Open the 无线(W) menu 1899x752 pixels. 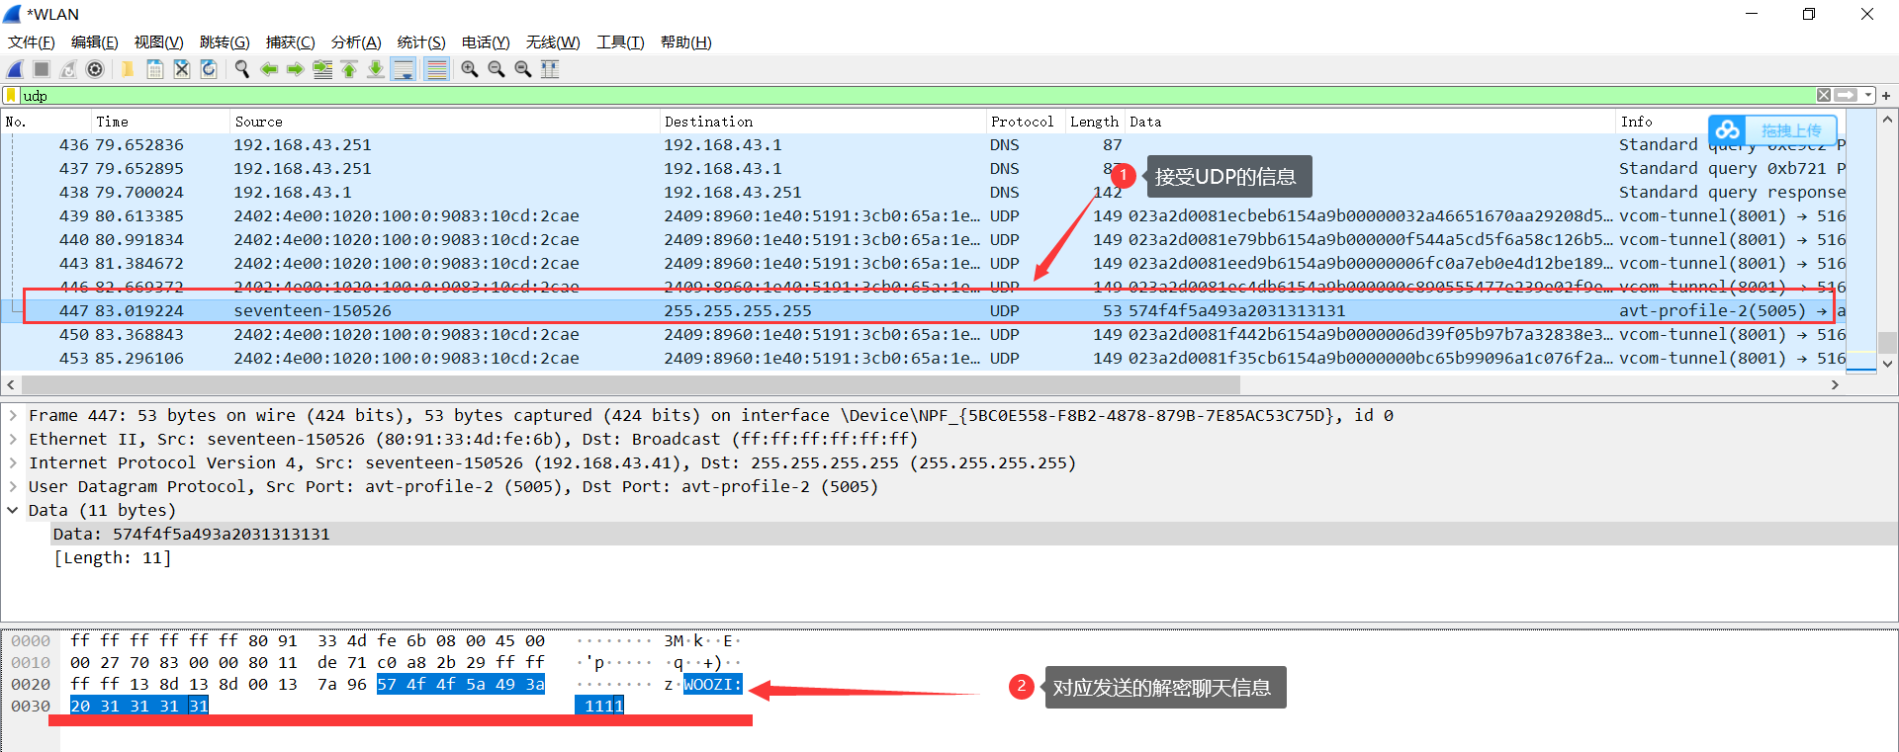point(553,42)
